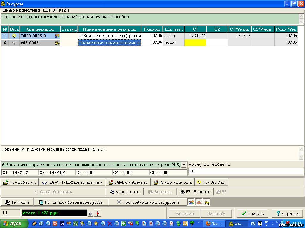Open the пуск Start menu
This screenshot has height=228, width=305.
(14, 224)
